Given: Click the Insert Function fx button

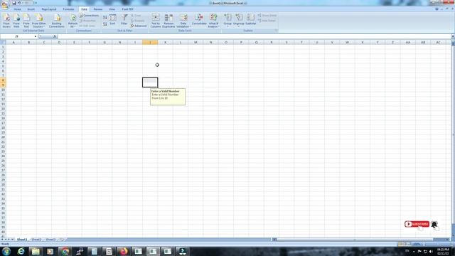Looking at the screenshot, I should coord(55,36).
